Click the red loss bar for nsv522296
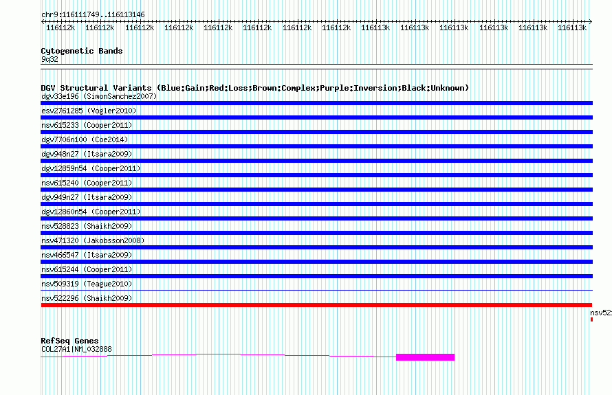The width and height of the screenshot is (612, 395). pos(316,305)
